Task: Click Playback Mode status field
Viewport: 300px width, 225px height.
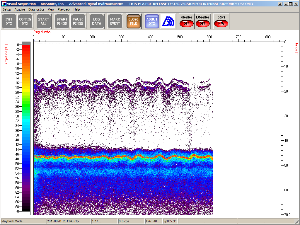Action: [23, 221]
